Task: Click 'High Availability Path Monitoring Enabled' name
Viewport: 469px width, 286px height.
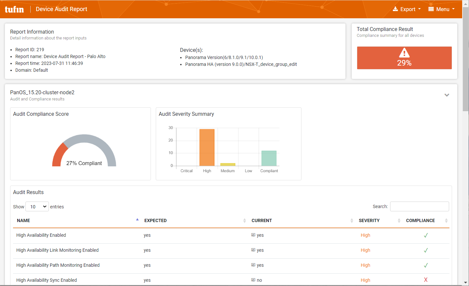Action: [x=58, y=265]
